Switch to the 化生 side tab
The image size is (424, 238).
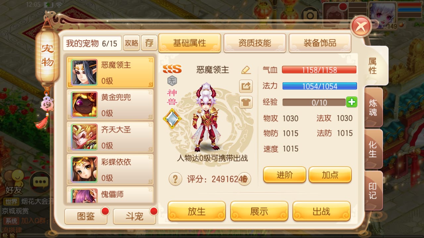point(373,149)
